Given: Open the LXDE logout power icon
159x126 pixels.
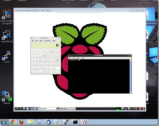Looking at the screenshot, I should point(143,109).
